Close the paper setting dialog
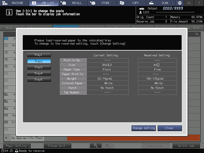The width and height of the screenshot is (204, 153). pyautogui.click(x=170, y=128)
